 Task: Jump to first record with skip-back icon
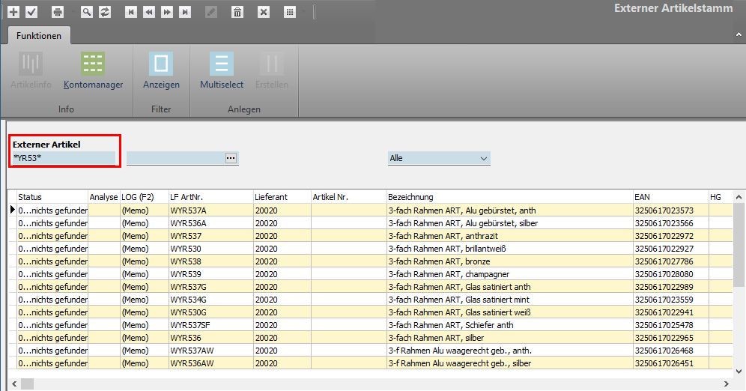pos(131,12)
